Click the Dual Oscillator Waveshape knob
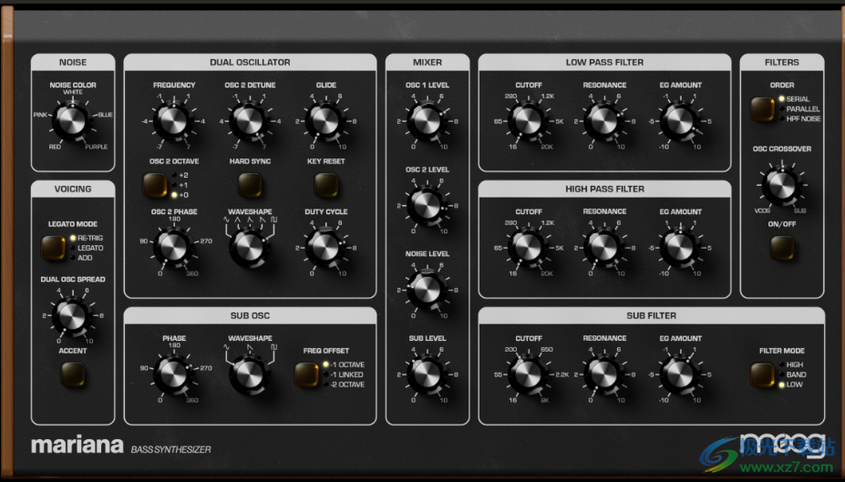845x482 pixels. [x=250, y=248]
